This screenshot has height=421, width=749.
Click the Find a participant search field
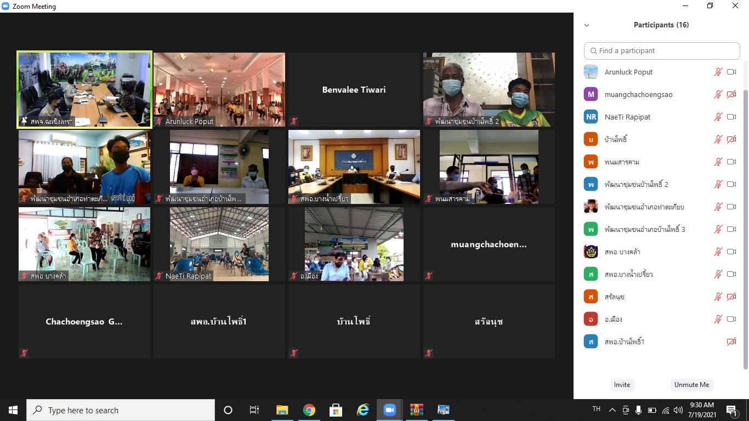pyautogui.click(x=661, y=50)
